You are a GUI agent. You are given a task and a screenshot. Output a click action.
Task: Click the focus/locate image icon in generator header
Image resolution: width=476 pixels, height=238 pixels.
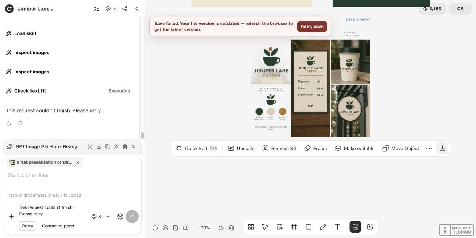[x=90, y=147]
